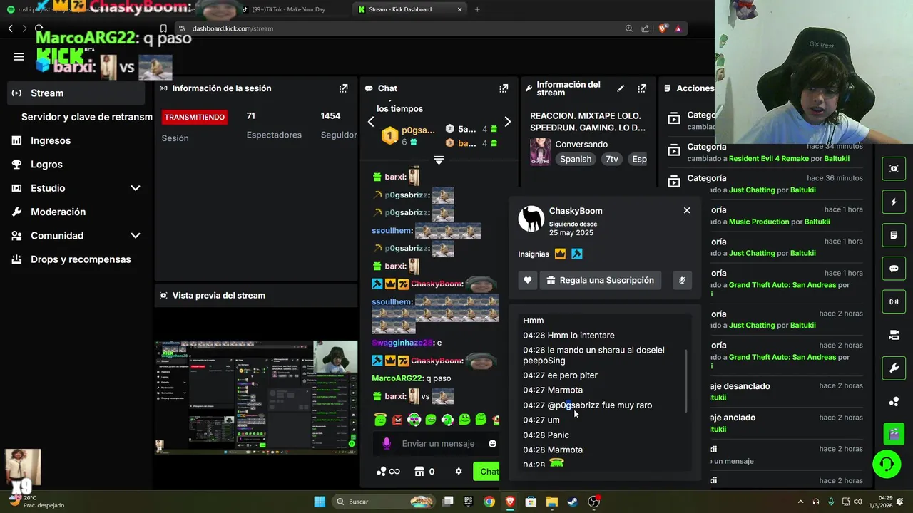Open Moderación in the sidebar
913x513 pixels.
[x=58, y=212]
